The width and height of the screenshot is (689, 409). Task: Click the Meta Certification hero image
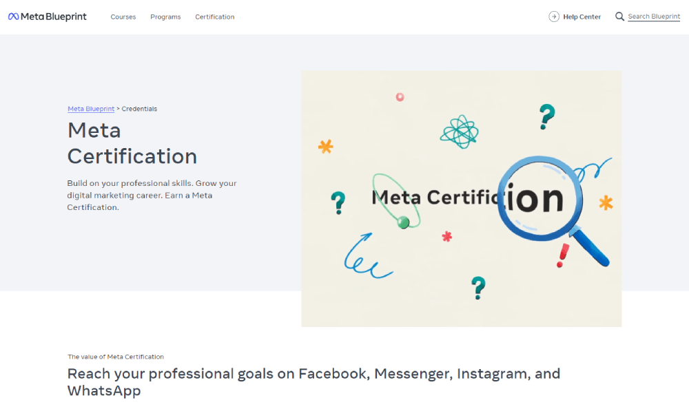pyautogui.click(x=462, y=198)
